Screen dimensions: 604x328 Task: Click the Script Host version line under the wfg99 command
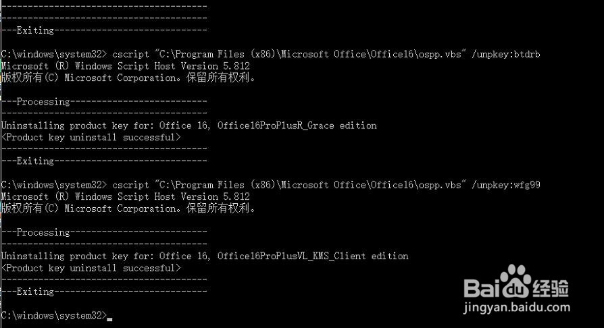point(126,196)
